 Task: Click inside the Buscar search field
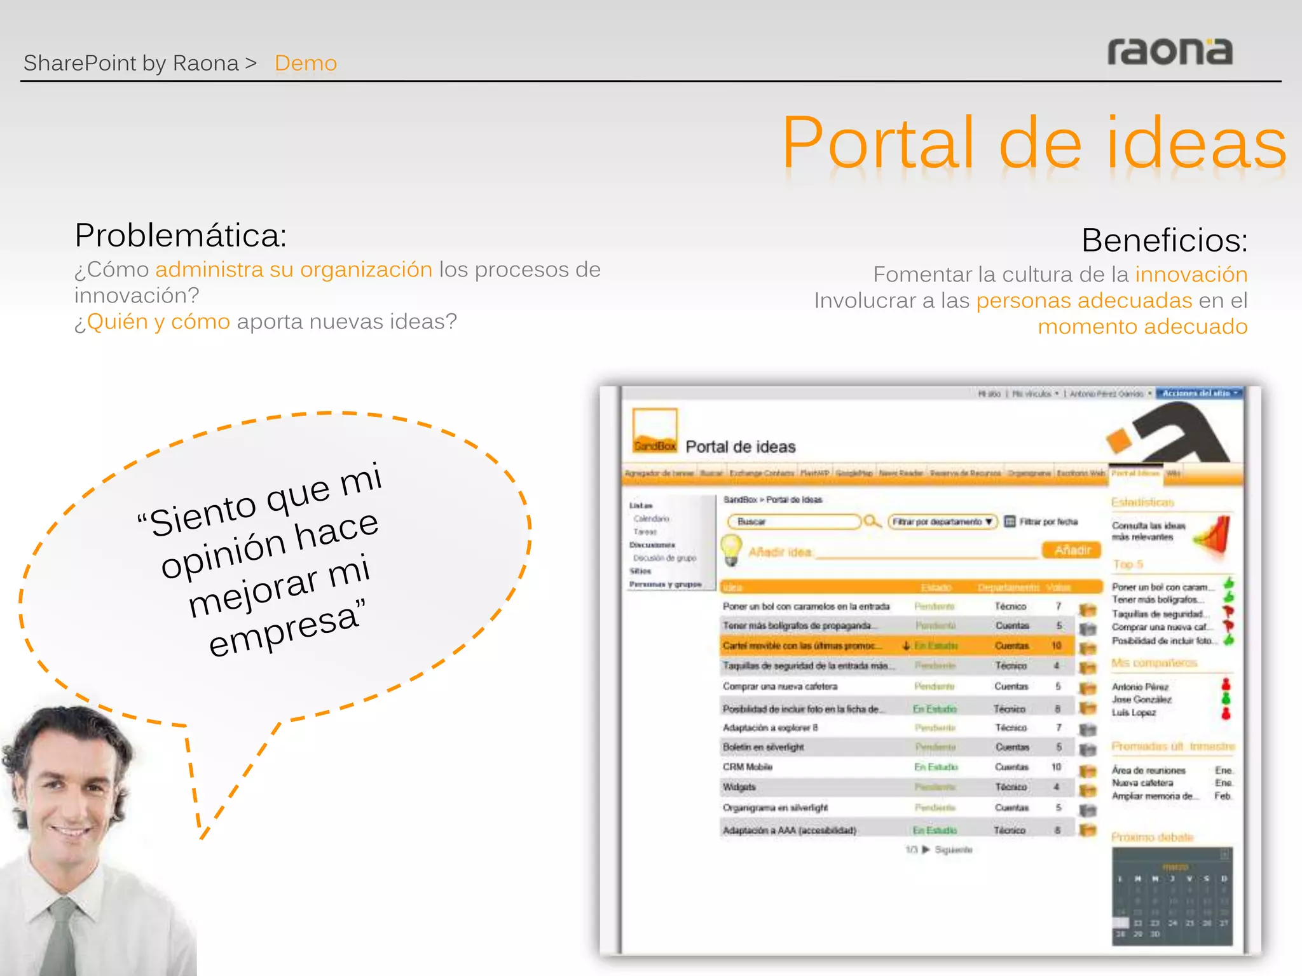click(x=795, y=522)
